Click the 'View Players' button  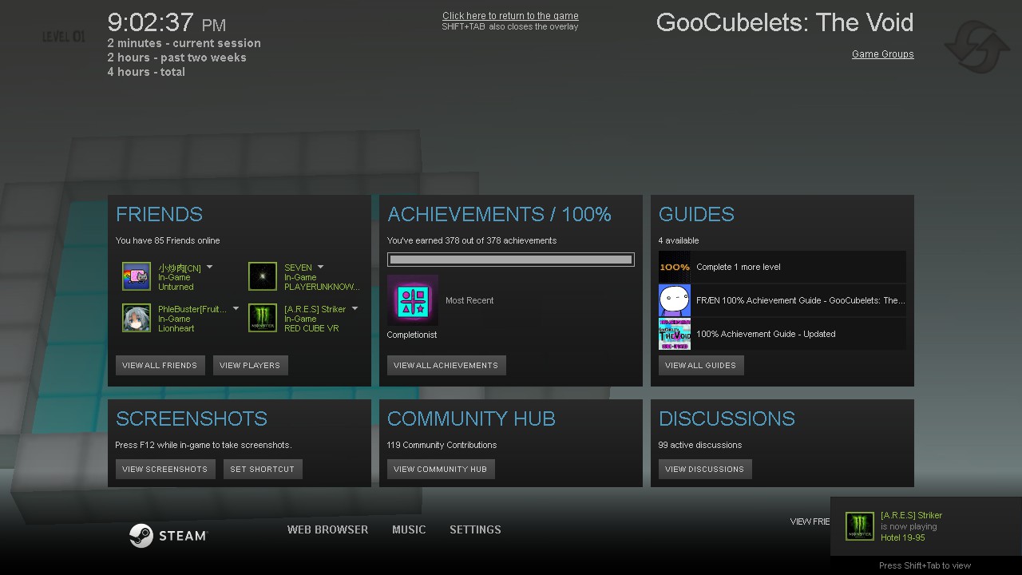[x=250, y=365]
